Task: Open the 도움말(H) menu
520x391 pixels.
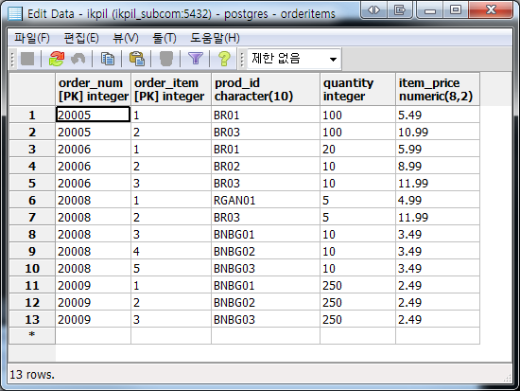Action: pos(215,38)
